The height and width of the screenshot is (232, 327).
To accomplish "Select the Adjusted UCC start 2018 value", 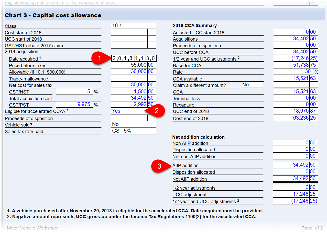I will (296, 32).
